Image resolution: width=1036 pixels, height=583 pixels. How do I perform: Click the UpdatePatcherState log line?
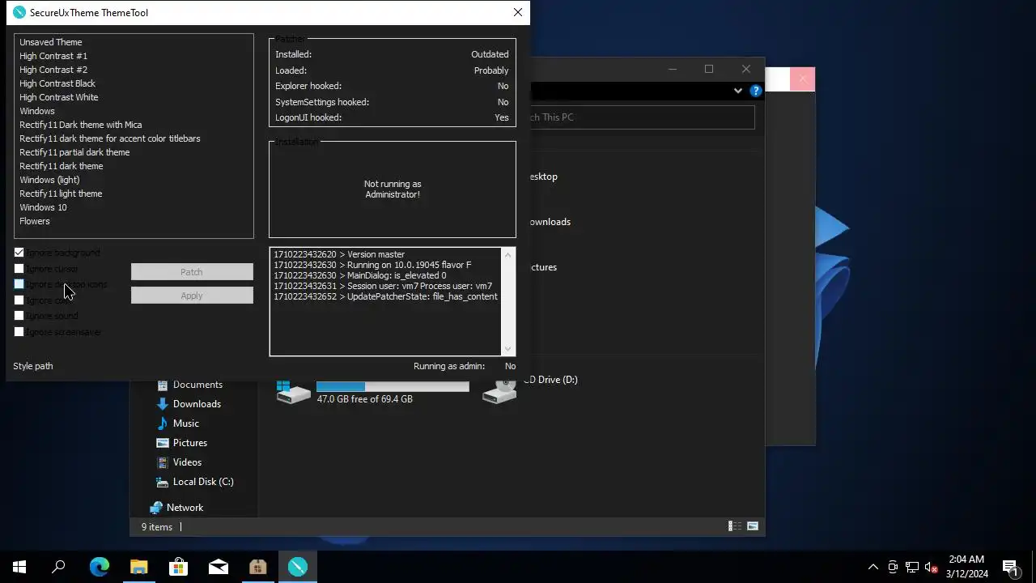tap(385, 296)
